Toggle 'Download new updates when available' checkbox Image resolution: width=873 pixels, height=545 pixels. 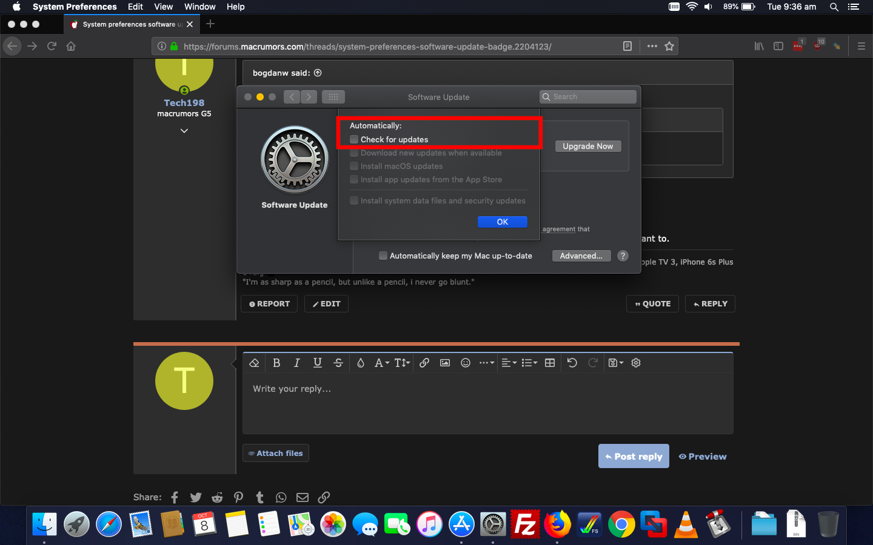pos(354,153)
